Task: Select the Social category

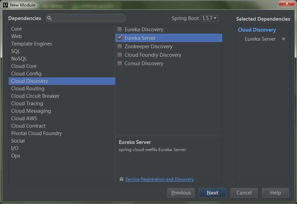Action: pos(62,141)
